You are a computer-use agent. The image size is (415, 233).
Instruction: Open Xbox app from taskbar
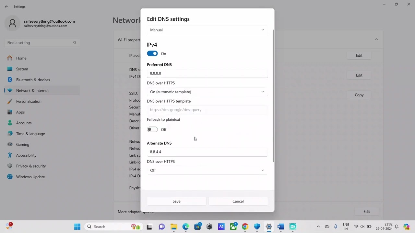click(x=233, y=227)
